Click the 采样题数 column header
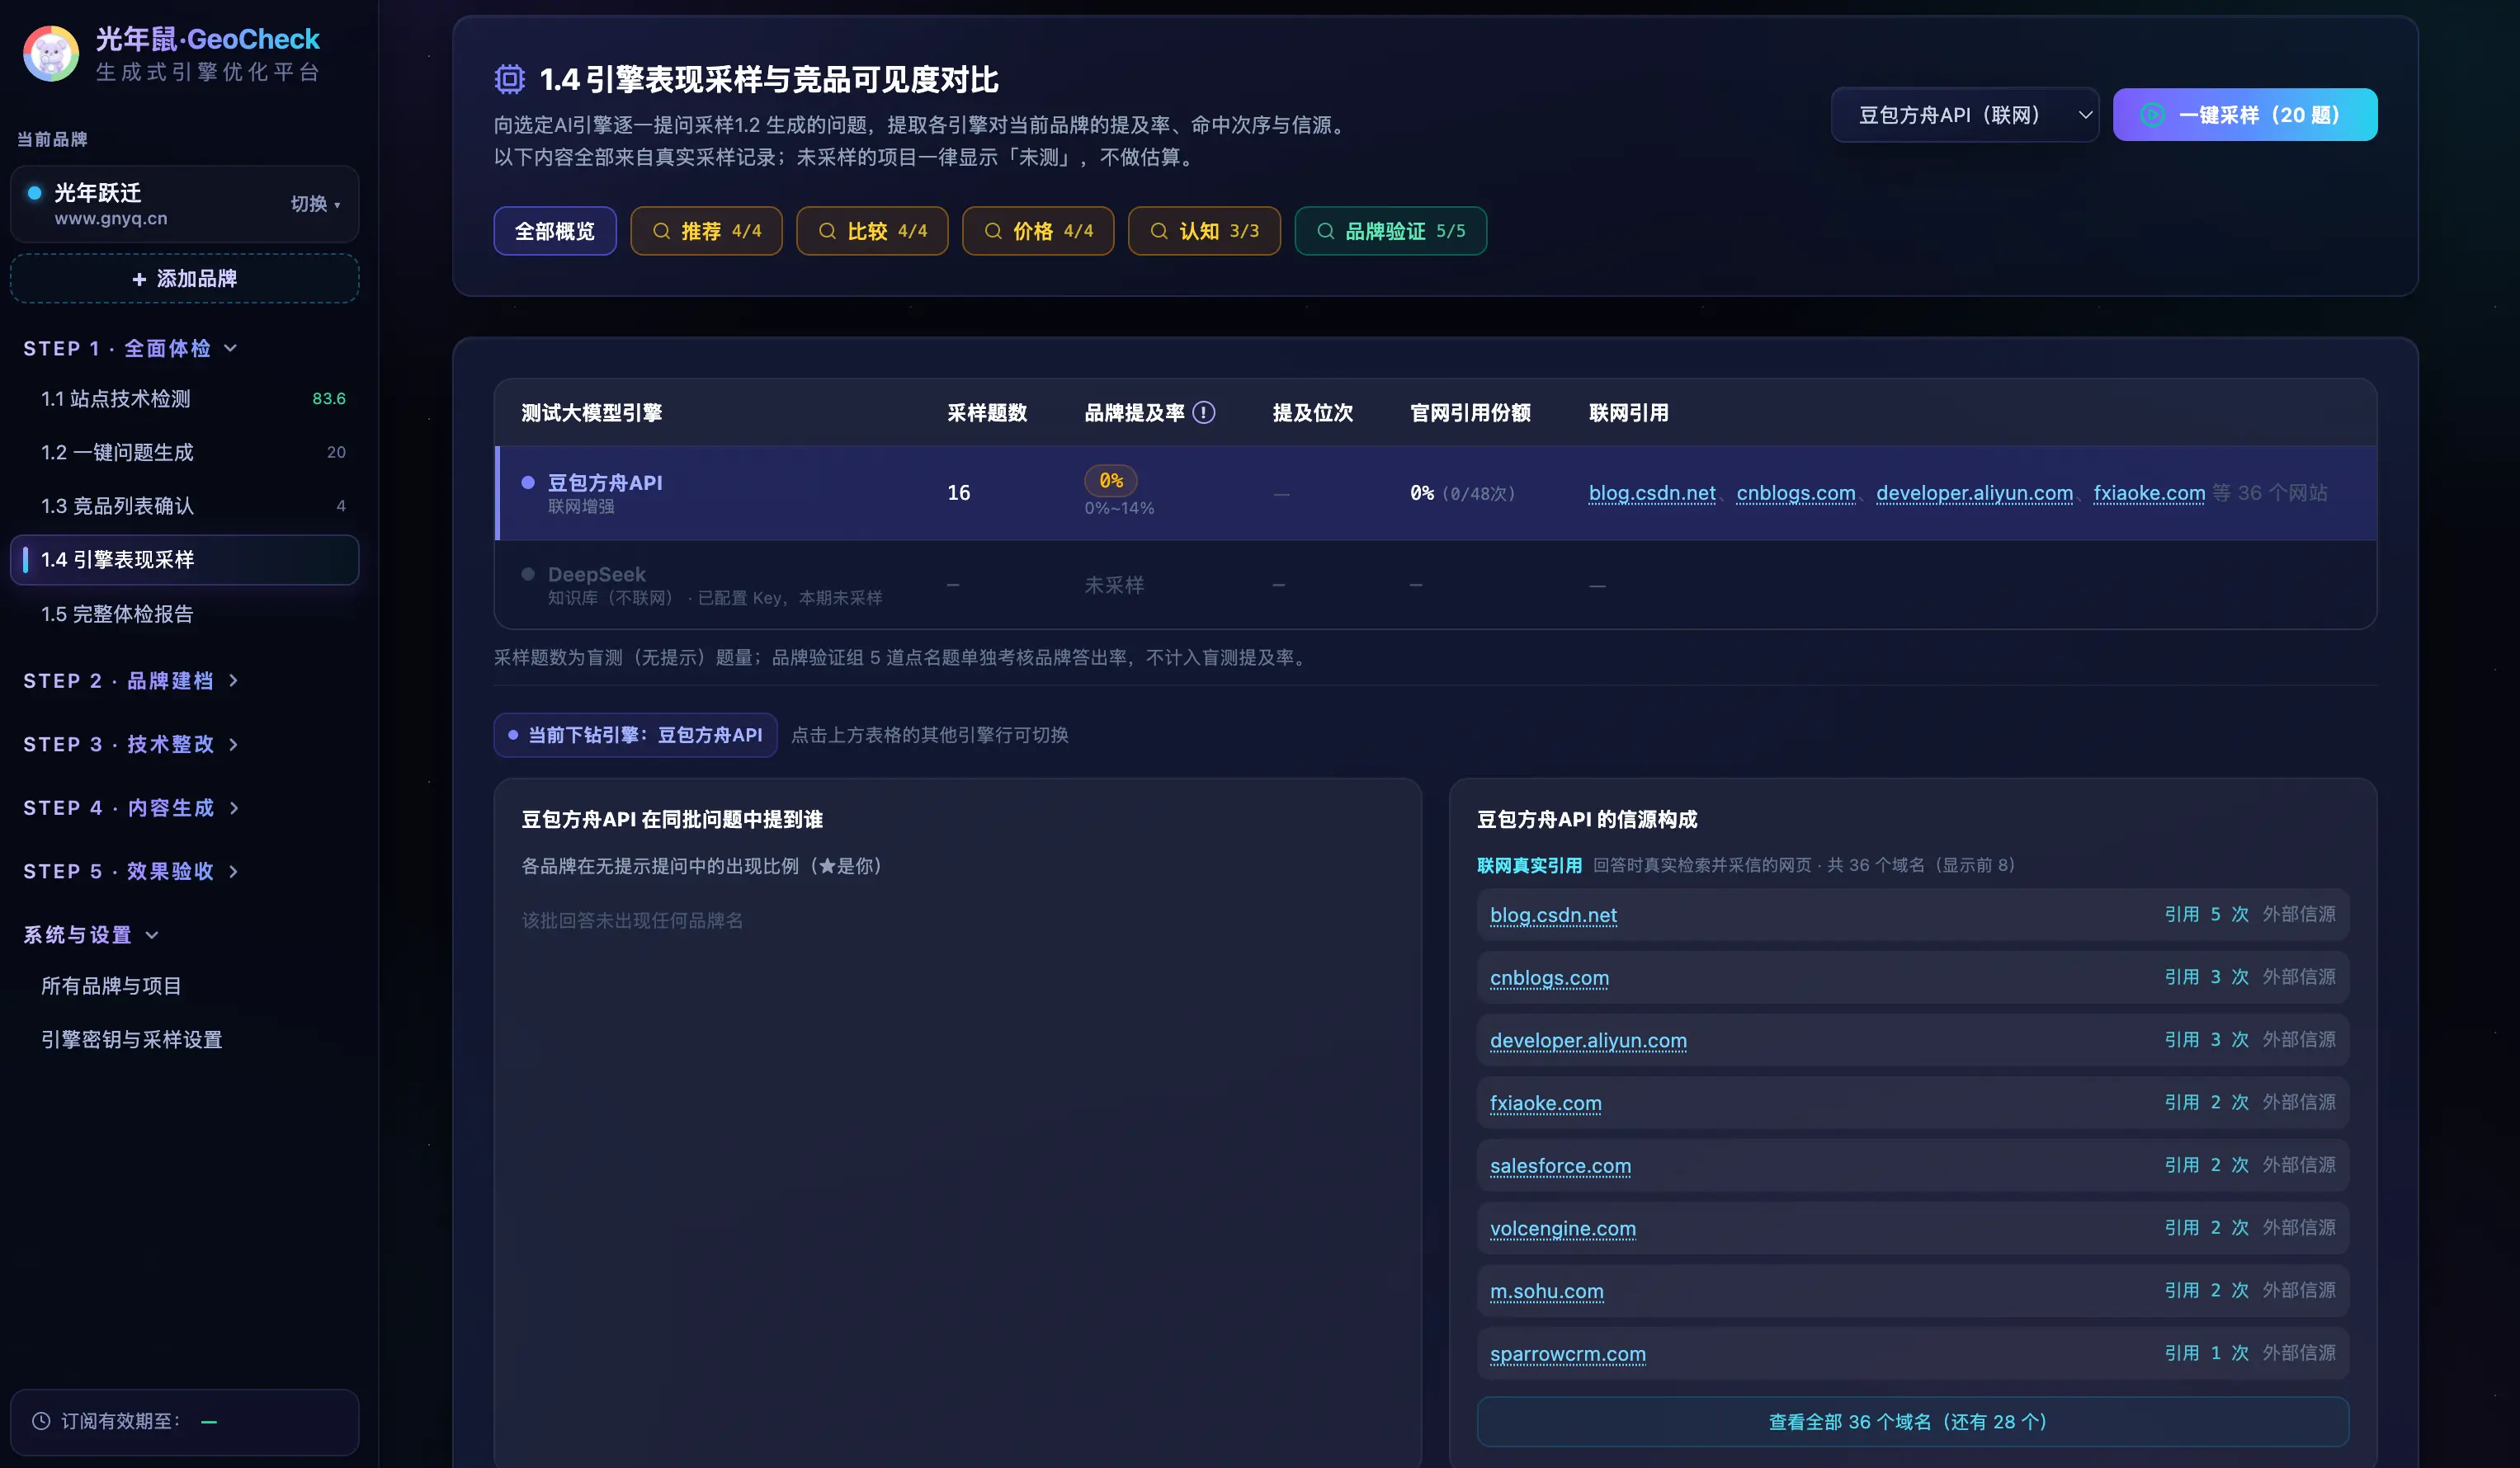The image size is (2520, 1468). [x=987, y=412]
